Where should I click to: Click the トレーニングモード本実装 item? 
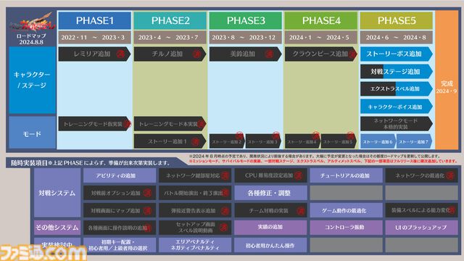pyautogui.click(x=170, y=124)
